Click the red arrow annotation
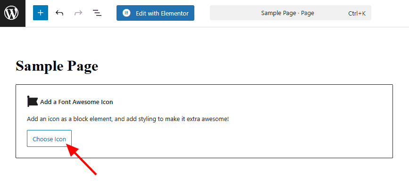The width and height of the screenshot is (409, 194). pyautogui.click(x=84, y=160)
